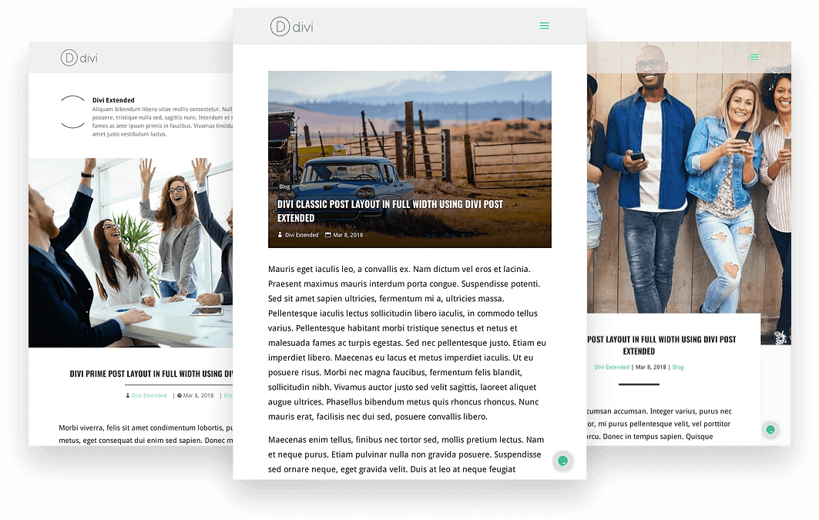The width and height of the screenshot is (819, 520).
Task: Open the Blog category label on the car image
Action: (x=284, y=186)
